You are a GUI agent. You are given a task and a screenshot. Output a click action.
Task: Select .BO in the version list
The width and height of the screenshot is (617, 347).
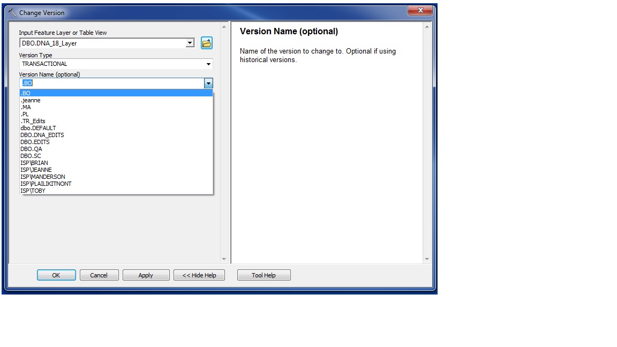(116, 93)
